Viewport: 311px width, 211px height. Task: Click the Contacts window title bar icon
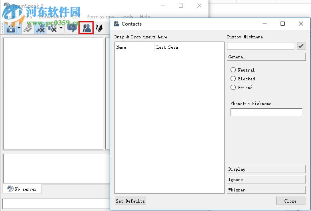point(116,24)
